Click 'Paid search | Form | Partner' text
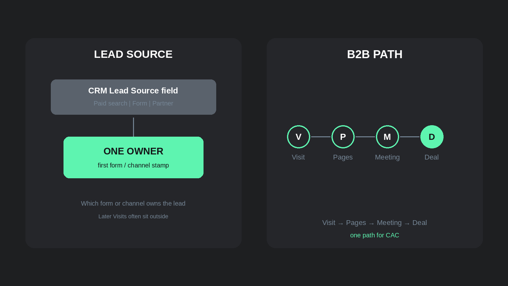 click(133, 103)
